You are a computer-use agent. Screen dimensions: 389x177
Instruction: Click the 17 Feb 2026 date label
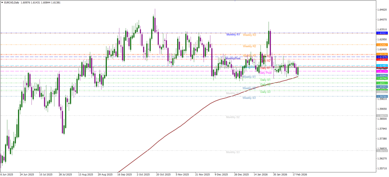coord(299,175)
